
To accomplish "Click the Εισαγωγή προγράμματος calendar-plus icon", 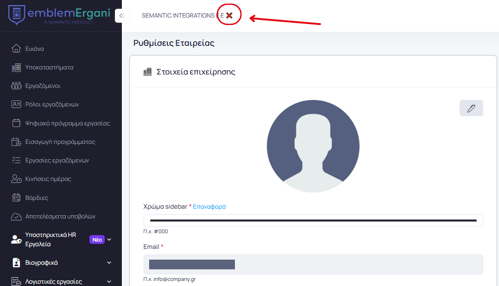I will coord(16,142).
